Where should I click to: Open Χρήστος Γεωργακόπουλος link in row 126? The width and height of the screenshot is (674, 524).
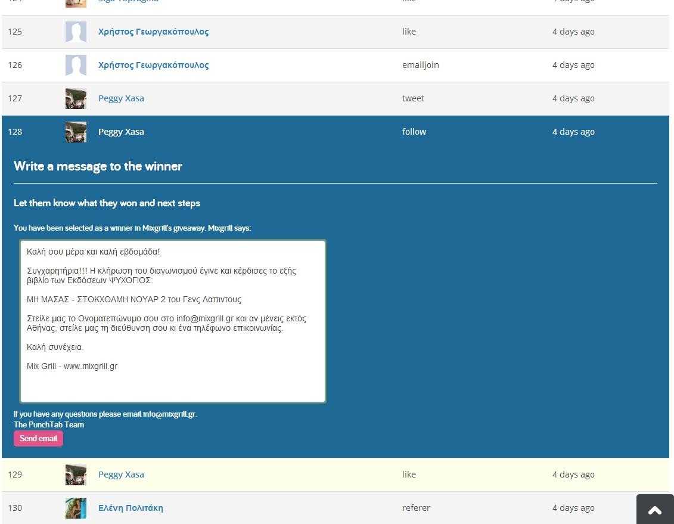pyautogui.click(x=154, y=66)
